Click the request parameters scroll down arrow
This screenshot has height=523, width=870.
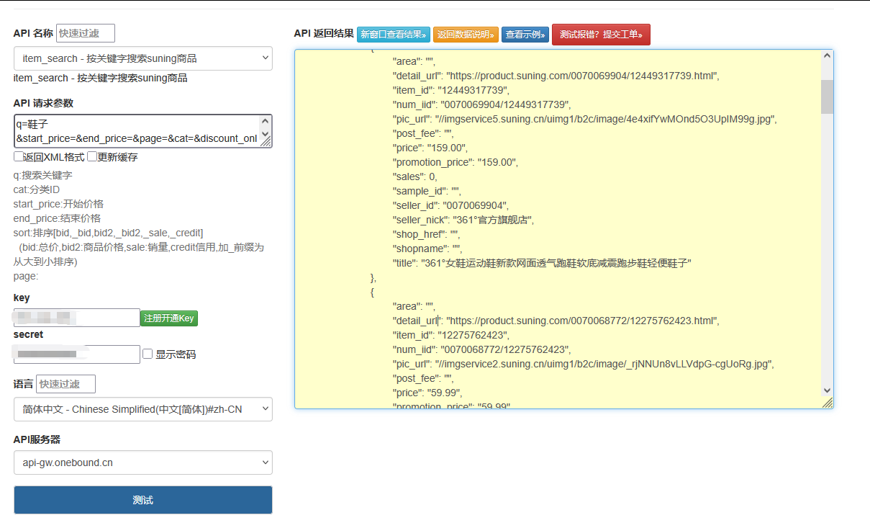click(266, 134)
